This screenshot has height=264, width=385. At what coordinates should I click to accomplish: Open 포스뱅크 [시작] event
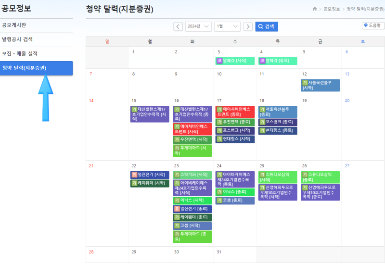coord(235,131)
